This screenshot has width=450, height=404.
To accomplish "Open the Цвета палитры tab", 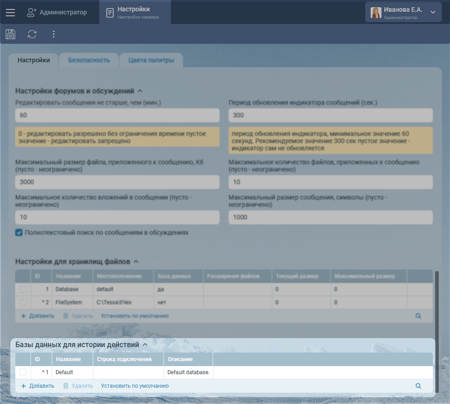I will coord(151,60).
